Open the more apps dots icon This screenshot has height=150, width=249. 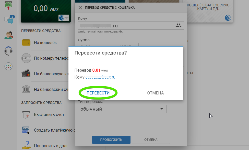pos(8,66)
